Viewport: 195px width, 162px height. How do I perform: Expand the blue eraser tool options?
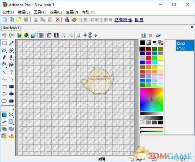(13, 53)
